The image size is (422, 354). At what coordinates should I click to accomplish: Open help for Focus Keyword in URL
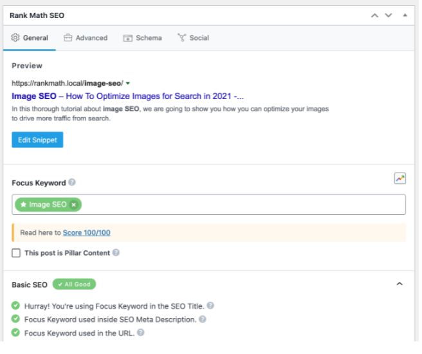140,333
